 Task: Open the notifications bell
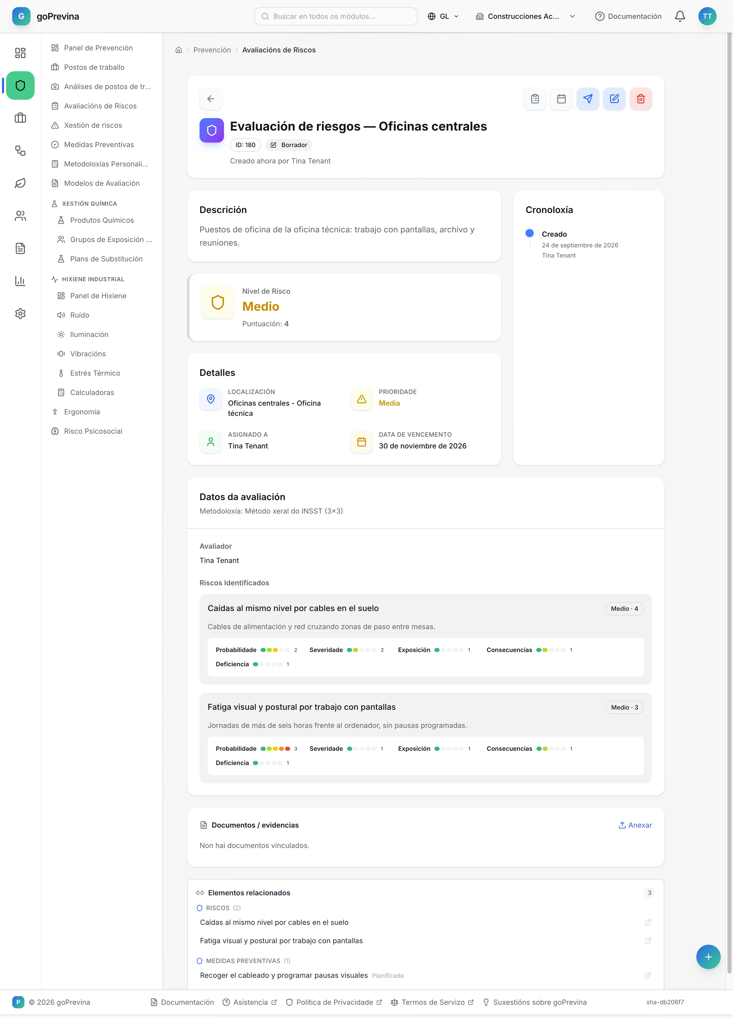[x=680, y=16]
